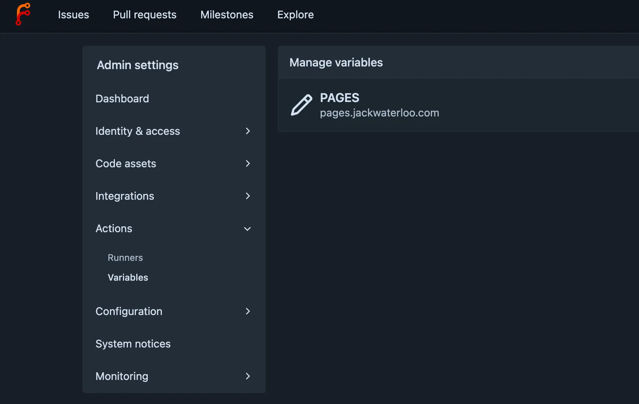This screenshot has width=639, height=404.
Task: Click the Admin settings sidebar heading
Action: pyautogui.click(x=137, y=65)
